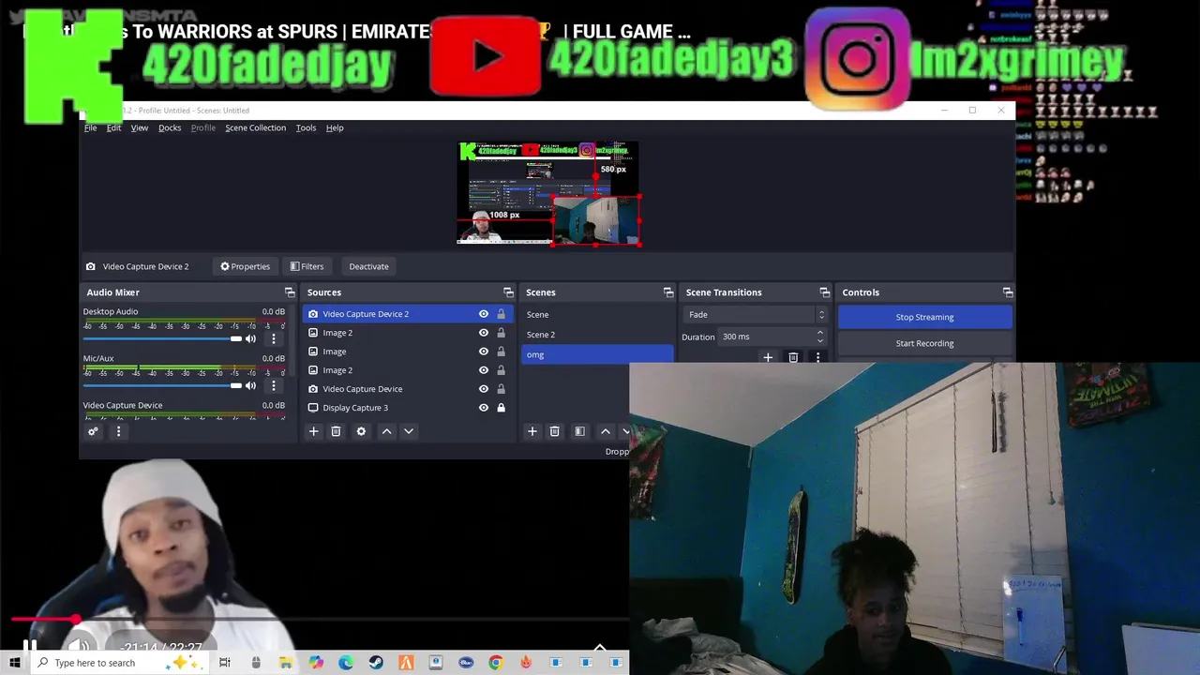Open advanced audio properties gears icon
The image size is (1200, 675).
(93, 431)
